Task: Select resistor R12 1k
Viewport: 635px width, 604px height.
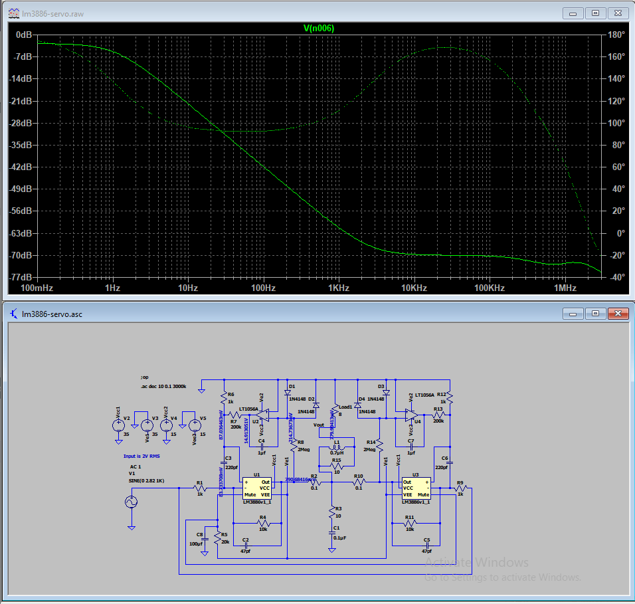Action: tap(450, 398)
